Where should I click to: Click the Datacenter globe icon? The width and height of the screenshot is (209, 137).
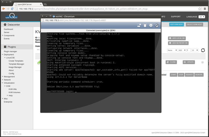coord(5,25)
